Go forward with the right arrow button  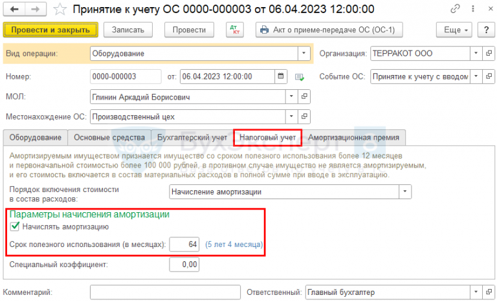tap(36, 9)
